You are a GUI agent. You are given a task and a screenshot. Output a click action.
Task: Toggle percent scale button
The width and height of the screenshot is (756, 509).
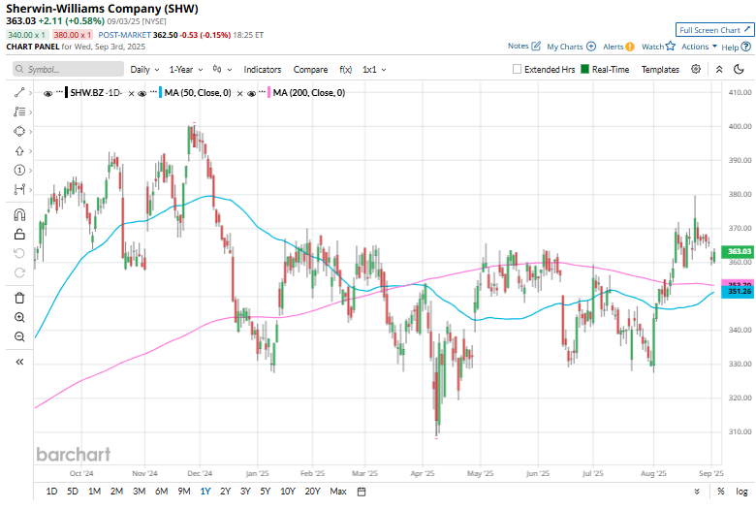coord(721,492)
